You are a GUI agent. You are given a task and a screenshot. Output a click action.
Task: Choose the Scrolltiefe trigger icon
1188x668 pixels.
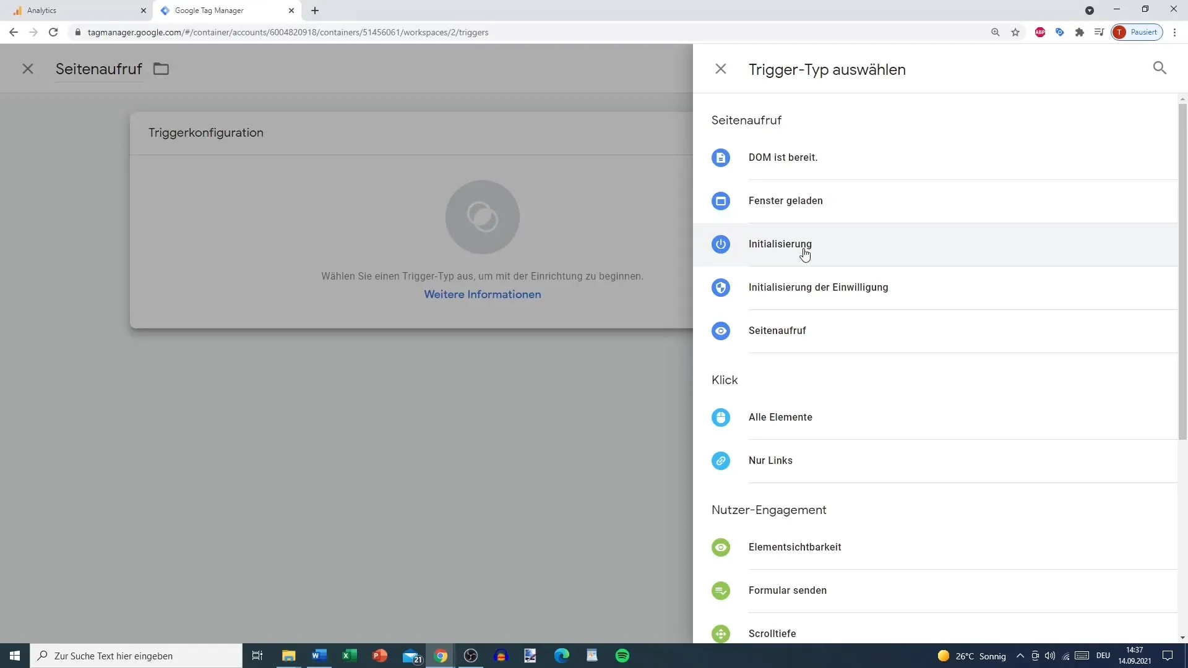coord(721,634)
